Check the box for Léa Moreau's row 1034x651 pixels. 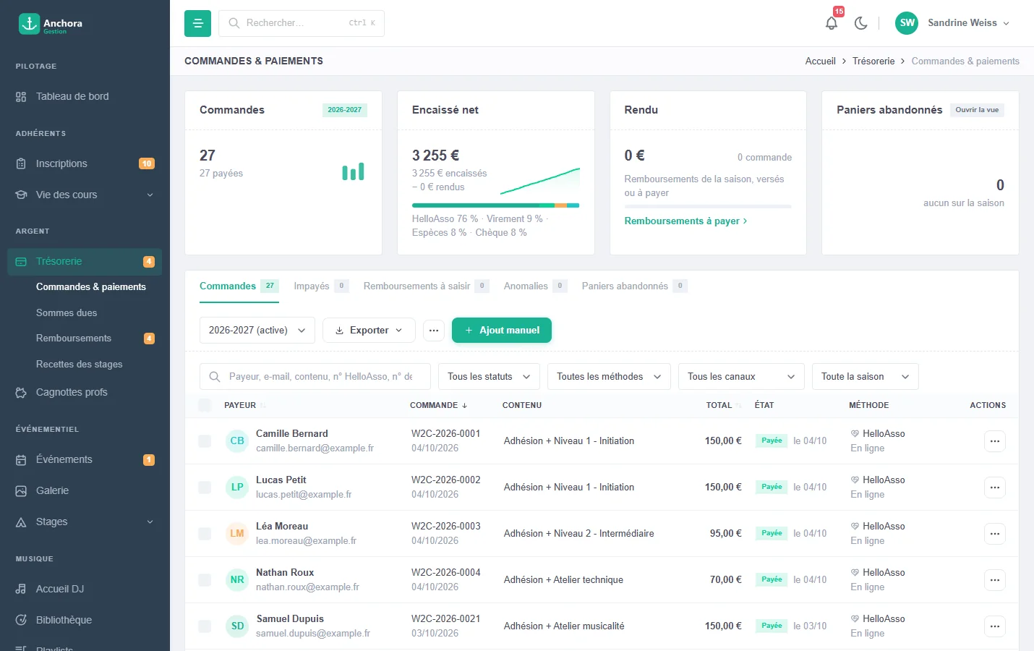click(x=205, y=534)
